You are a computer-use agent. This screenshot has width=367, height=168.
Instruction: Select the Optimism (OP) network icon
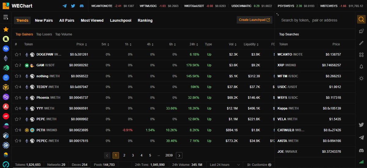(x=6, y=116)
